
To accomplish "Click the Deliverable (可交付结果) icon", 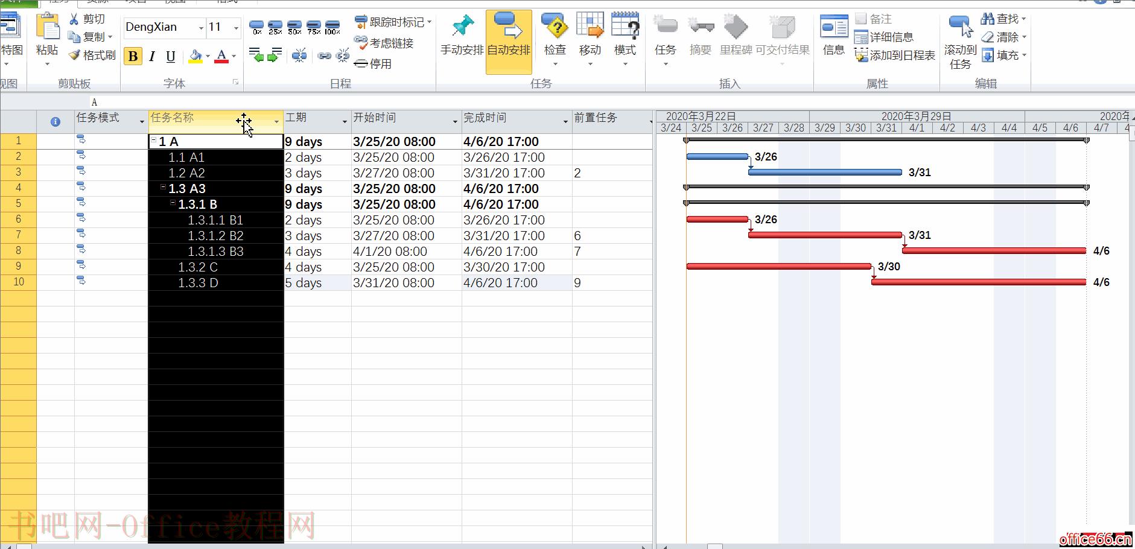I will pyautogui.click(x=783, y=27).
